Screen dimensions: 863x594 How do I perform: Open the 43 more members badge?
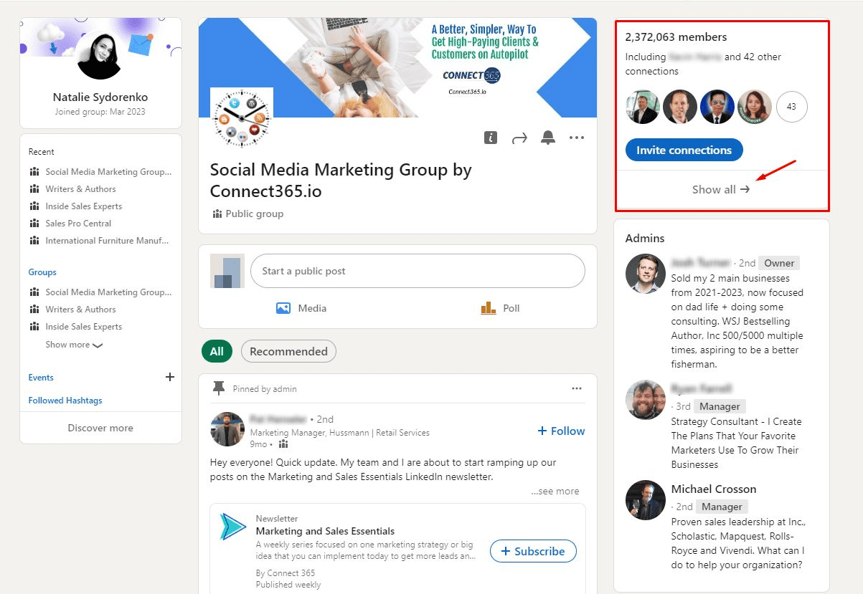tap(791, 107)
